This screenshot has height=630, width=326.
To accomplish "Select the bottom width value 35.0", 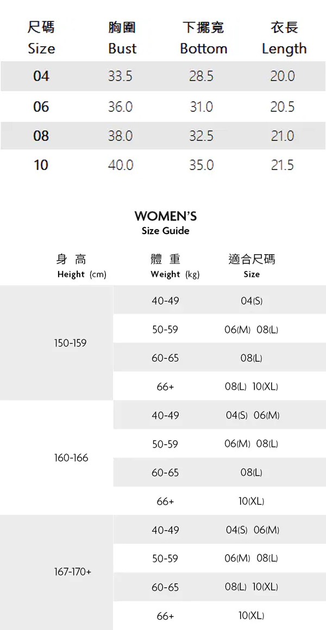I will pyautogui.click(x=201, y=165).
